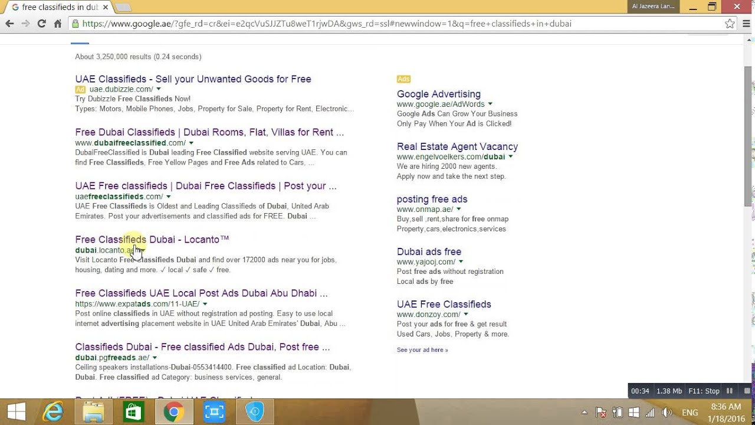Viewport: 755px width, 425px height.
Task: Click 'See your ad here »' link
Action: (x=422, y=350)
